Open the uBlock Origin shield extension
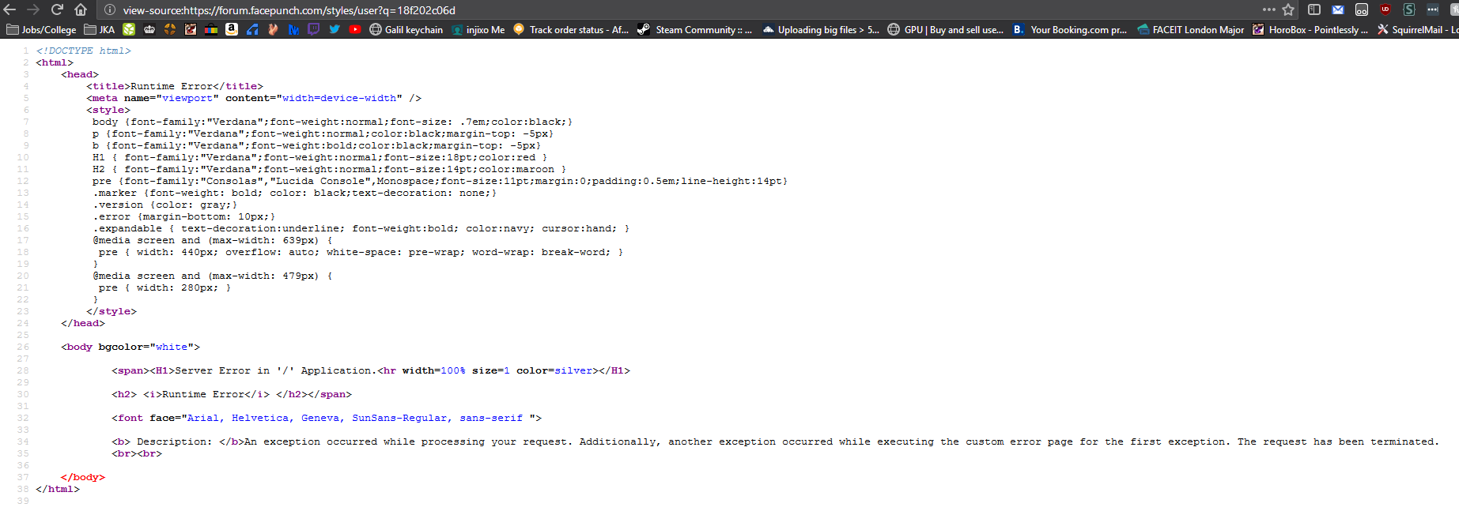The height and width of the screenshot is (511, 1459). point(1385,9)
